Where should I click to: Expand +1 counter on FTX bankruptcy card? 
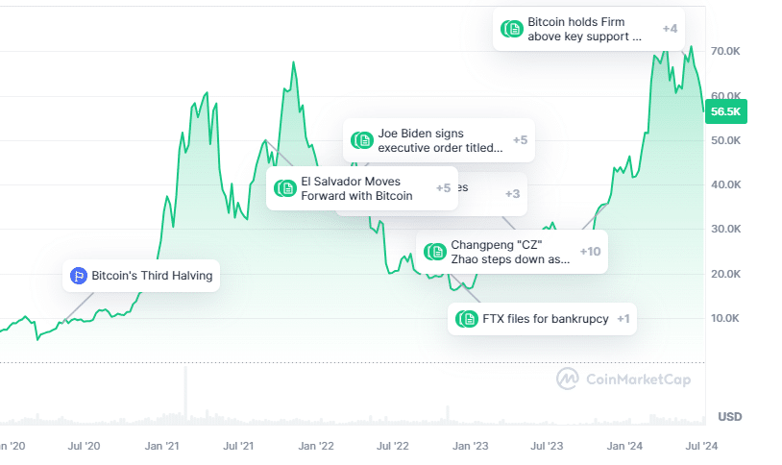623,319
